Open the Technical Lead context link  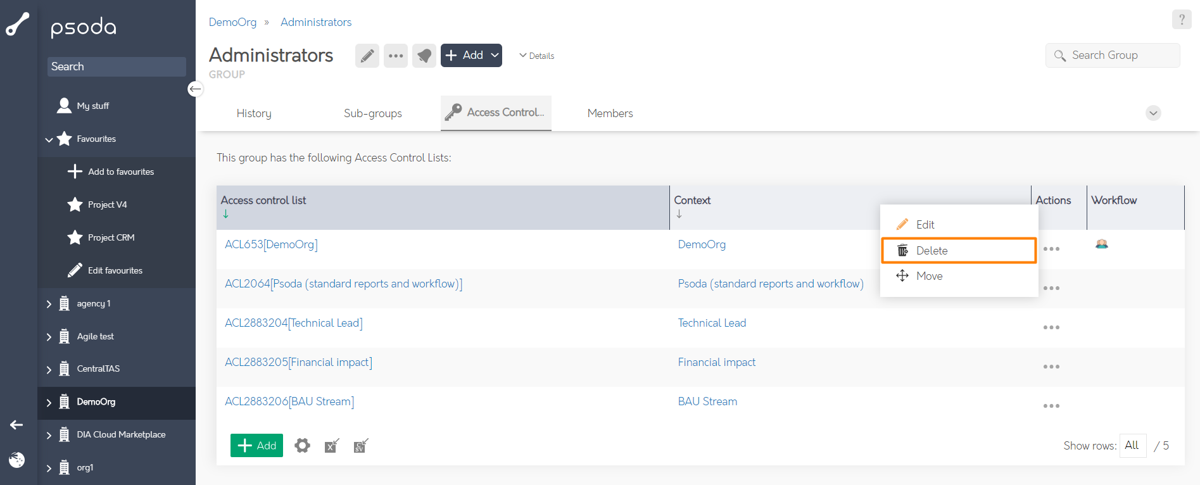tap(712, 323)
